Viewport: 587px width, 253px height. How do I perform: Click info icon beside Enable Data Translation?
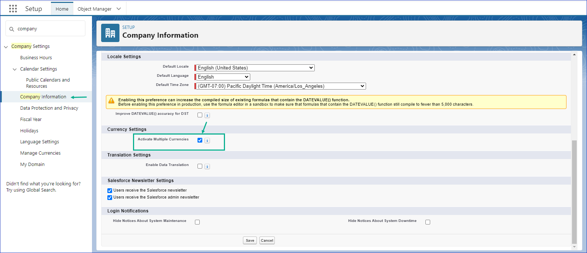pyautogui.click(x=207, y=166)
